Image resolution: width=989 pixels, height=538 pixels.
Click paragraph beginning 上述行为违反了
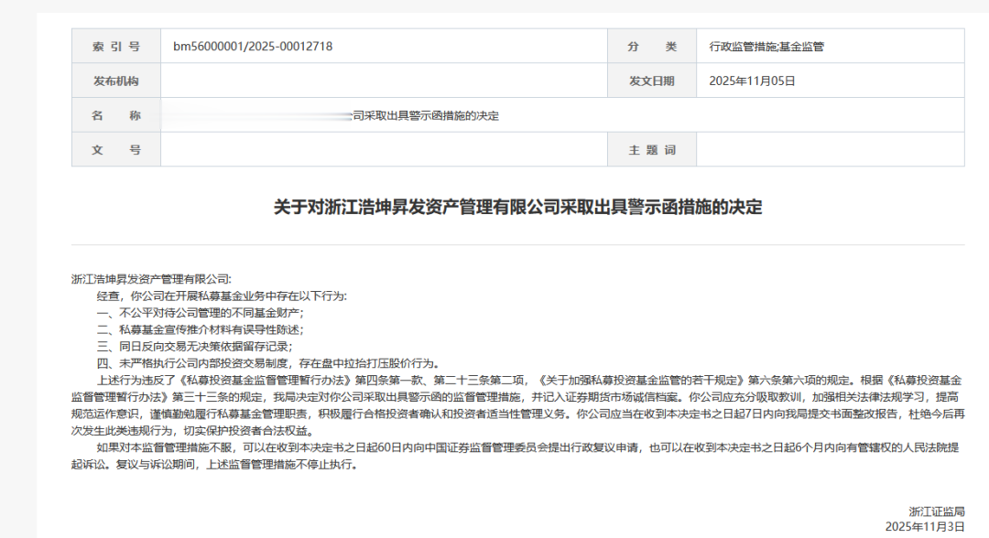tap(517, 405)
